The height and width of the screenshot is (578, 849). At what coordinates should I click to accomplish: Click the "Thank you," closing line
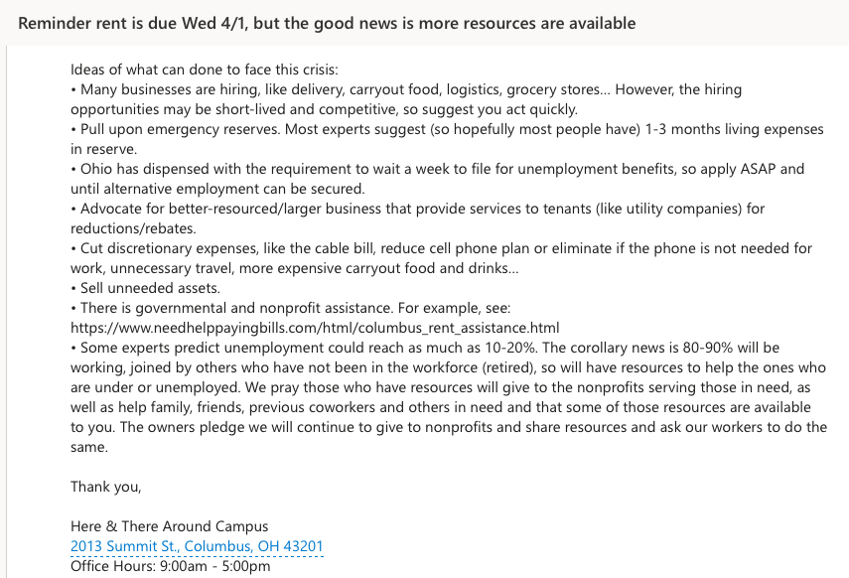pyautogui.click(x=106, y=487)
